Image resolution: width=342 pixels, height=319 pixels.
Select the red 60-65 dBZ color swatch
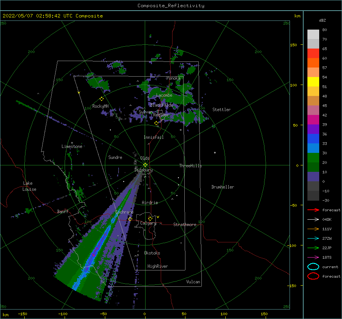point(313,53)
